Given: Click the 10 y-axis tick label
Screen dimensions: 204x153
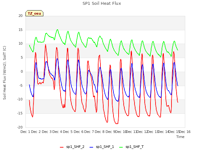Looking at the screenshot, I should (x=20, y=44).
